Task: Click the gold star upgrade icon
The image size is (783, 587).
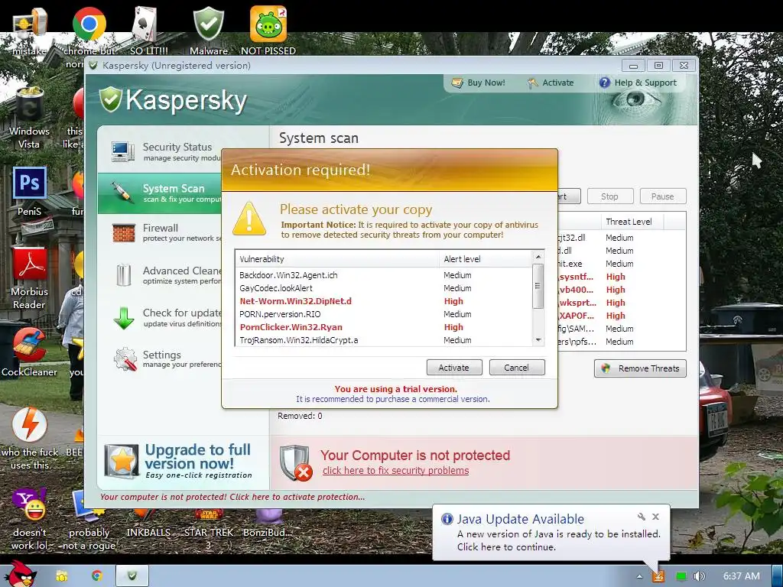Action: 122,461
